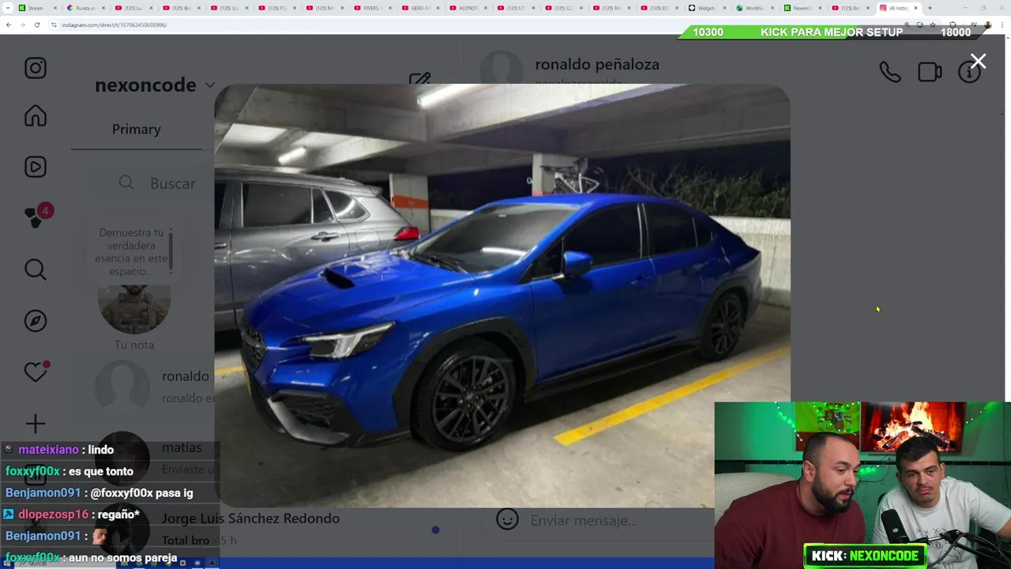The image size is (1011, 569).
Task: Open the emoji picker in message box
Action: point(507,519)
